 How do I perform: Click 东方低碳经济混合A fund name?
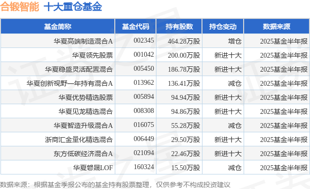tap(83, 154)
